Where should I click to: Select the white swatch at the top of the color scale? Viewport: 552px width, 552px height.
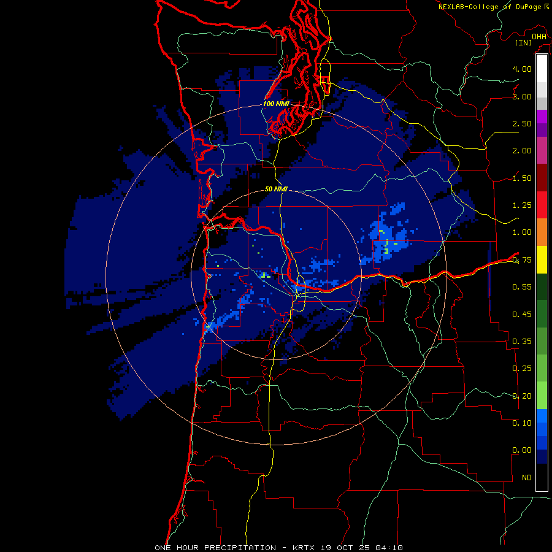coord(542,68)
